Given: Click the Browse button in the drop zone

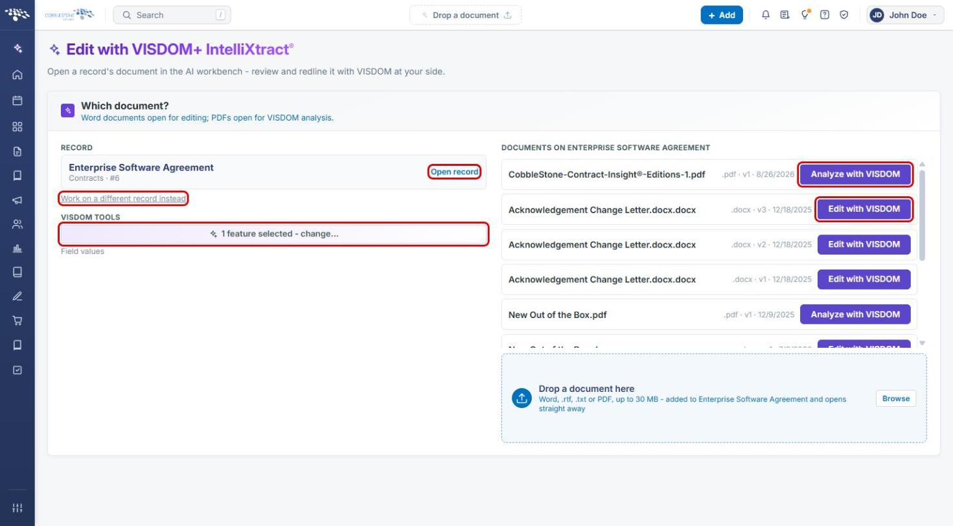Looking at the screenshot, I should [896, 398].
